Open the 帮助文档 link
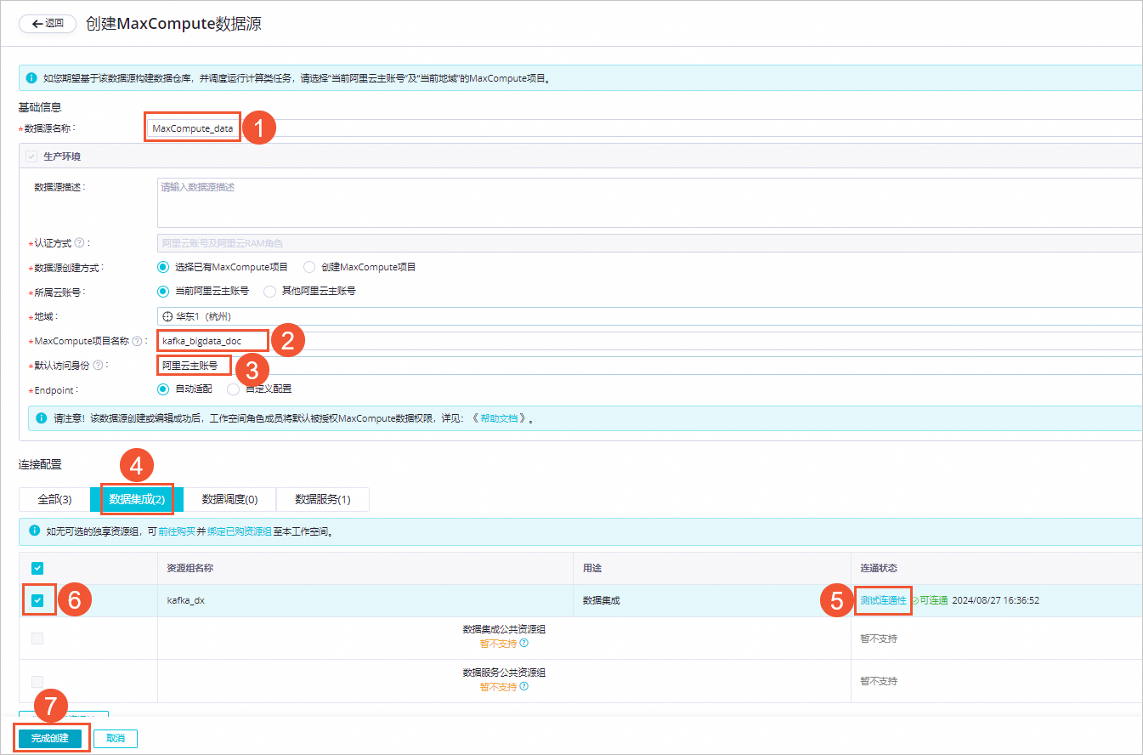The width and height of the screenshot is (1143, 755). pos(499,419)
